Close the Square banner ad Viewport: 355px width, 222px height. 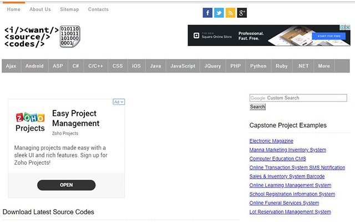pos(348,27)
